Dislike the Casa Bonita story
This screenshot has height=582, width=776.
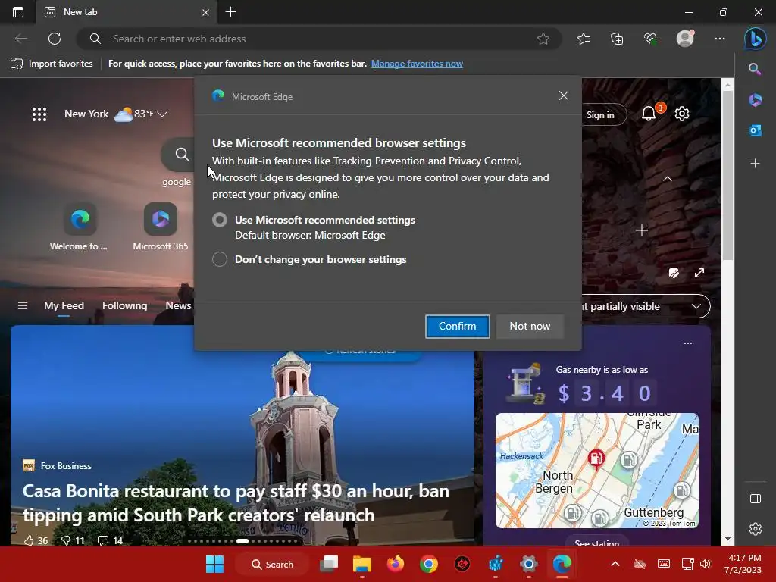tap(65, 540)
